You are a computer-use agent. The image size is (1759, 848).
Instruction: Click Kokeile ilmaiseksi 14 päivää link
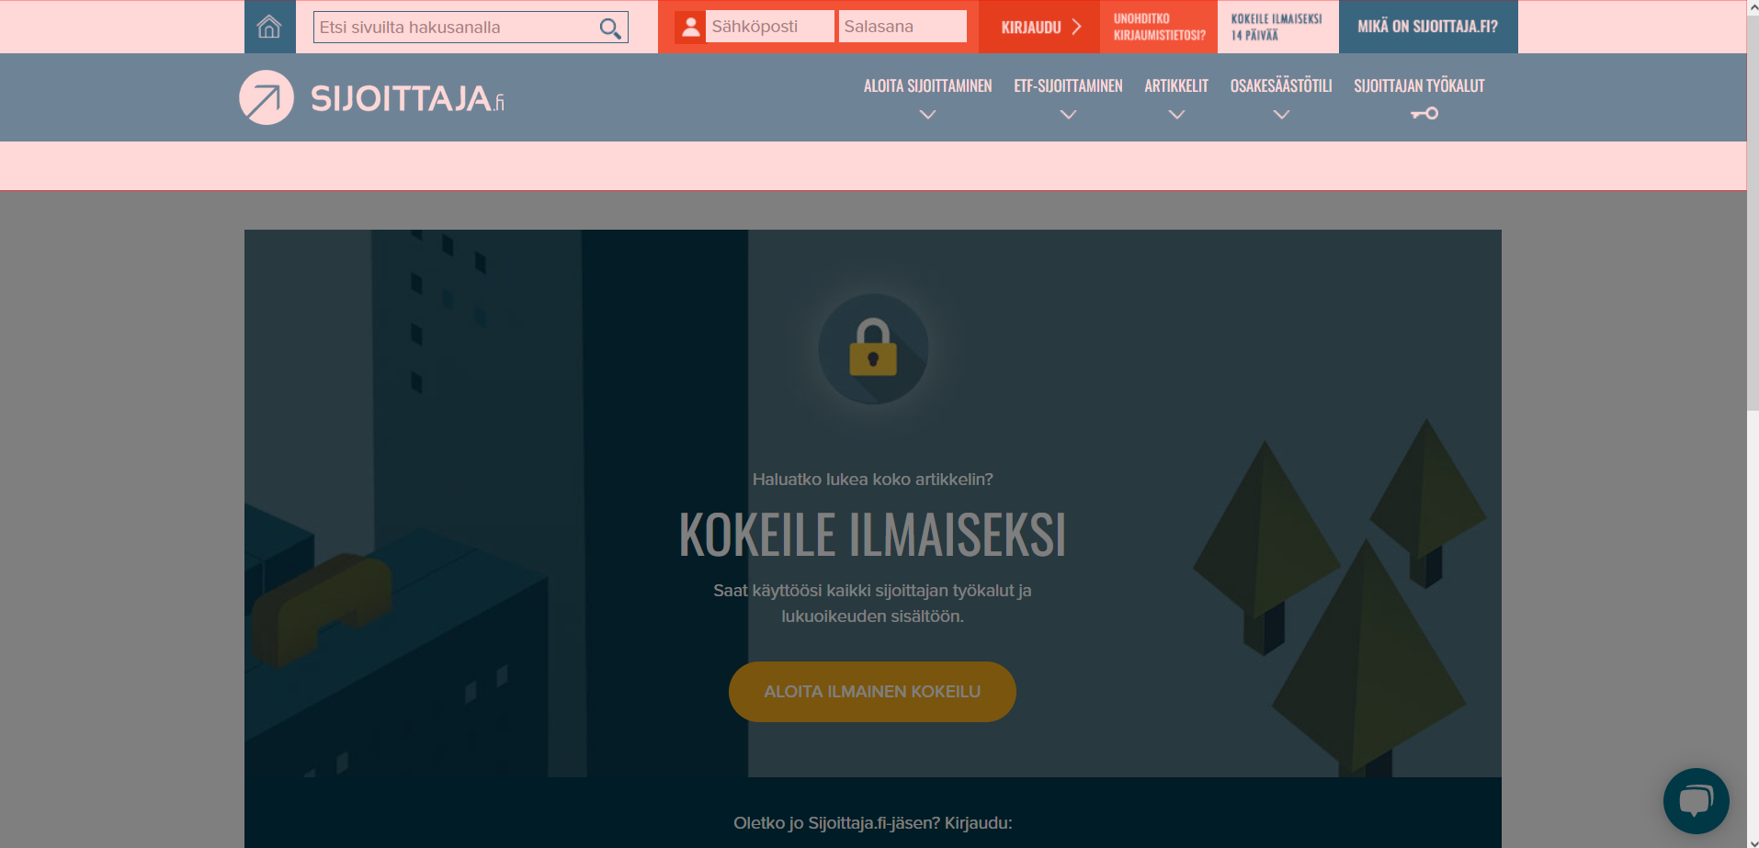[x=1277, y=27]
